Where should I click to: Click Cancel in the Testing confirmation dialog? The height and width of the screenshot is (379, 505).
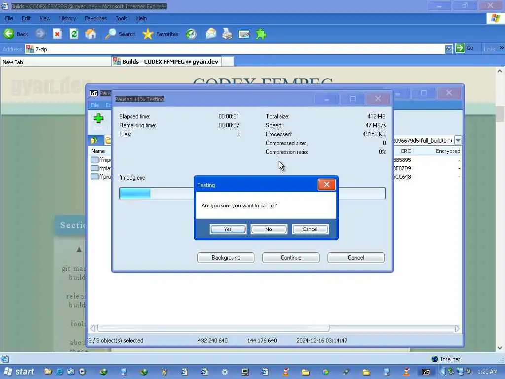[310, 229]
